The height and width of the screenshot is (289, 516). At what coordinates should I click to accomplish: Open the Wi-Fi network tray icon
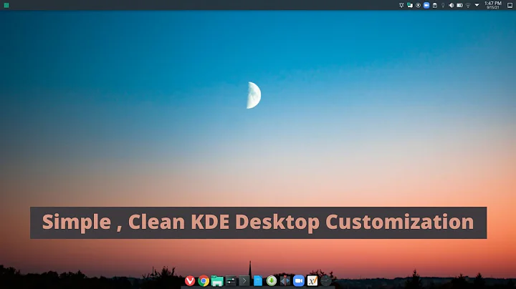[x=468, y=5]
